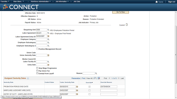Open calendar for Maryland Judiciary Hire Date
The height and width of the screenshot is (99, 177).
tap(77, 90)
